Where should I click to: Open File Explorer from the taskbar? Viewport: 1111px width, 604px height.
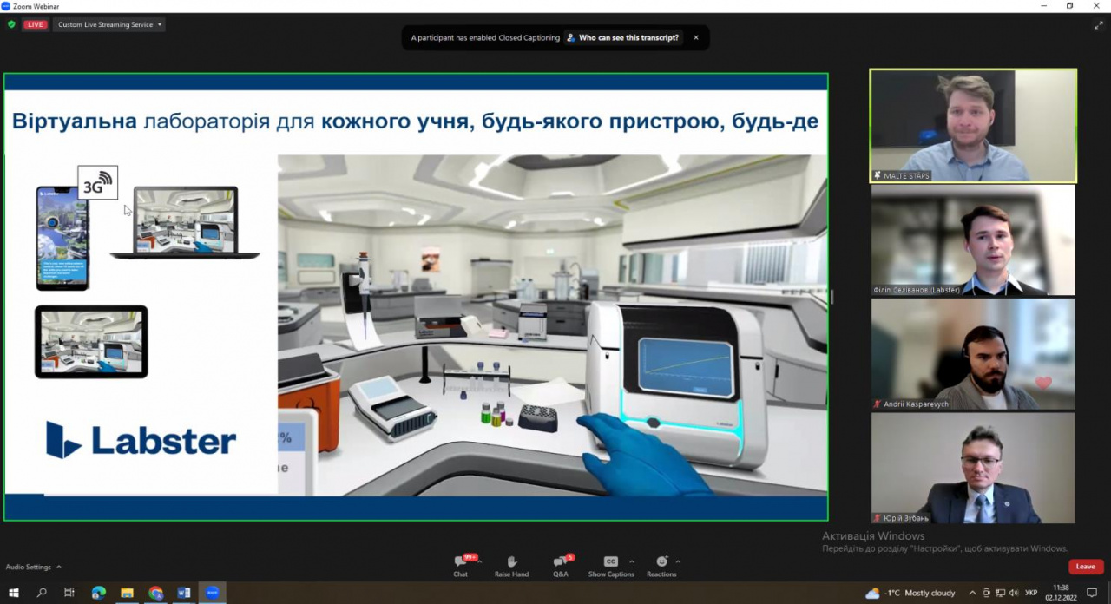click(127, 593)
